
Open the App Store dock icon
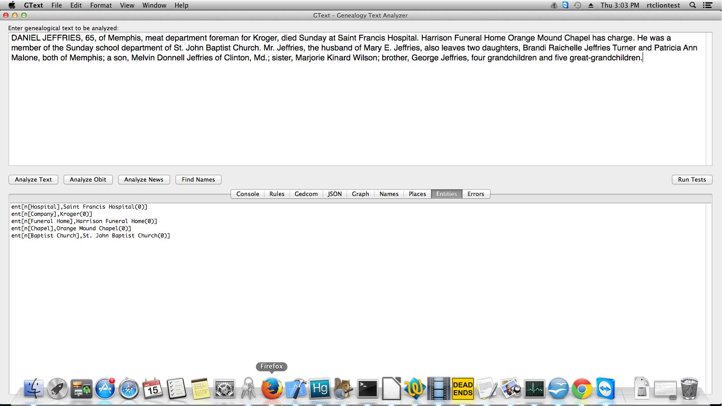click(x=105, y=388)
